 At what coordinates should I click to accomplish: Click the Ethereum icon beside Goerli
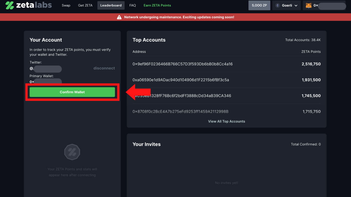[x=278, y=6]
